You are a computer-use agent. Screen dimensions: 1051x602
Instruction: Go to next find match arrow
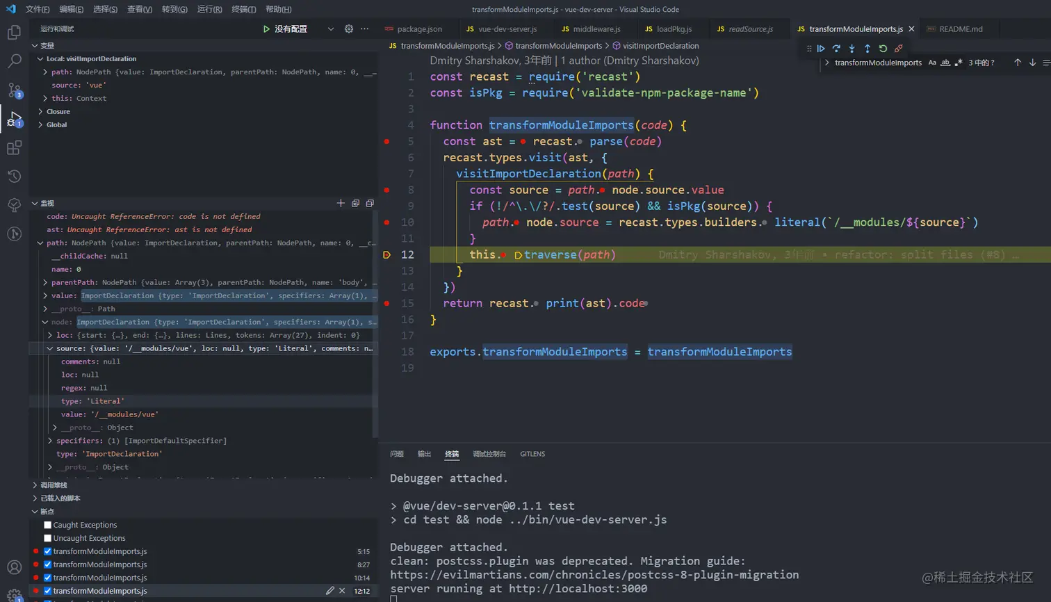click(1032, 63)
